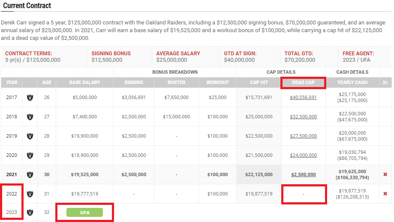Screen dimensions: 394x222
Task: Click the green UFA badge for 2023
Action: click(85, 212)
